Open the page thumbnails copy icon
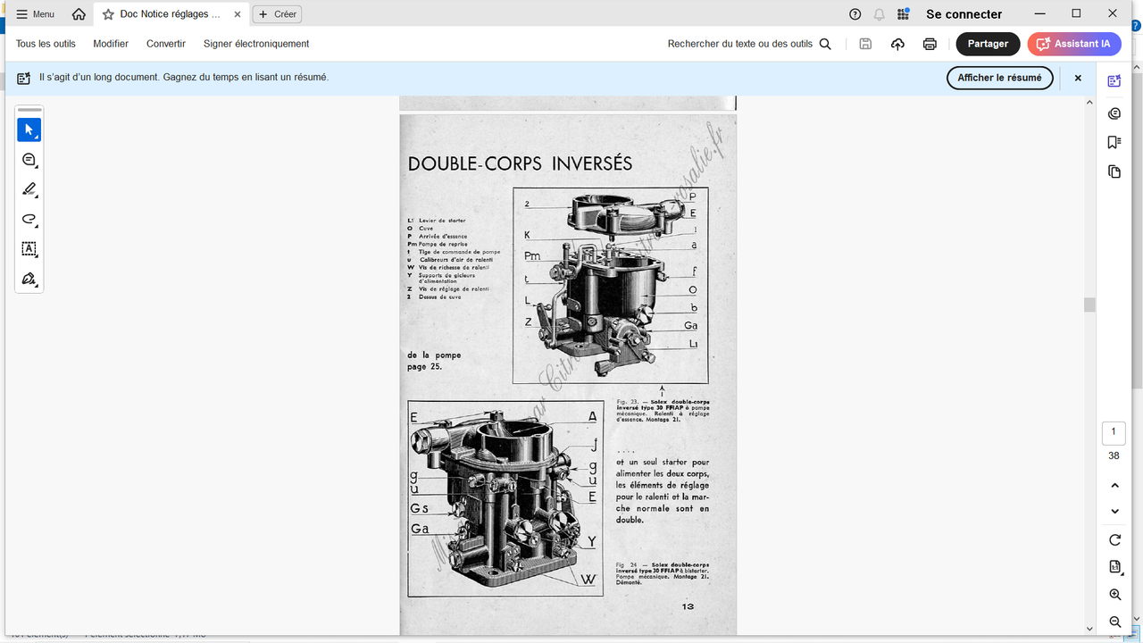 (x=1114, y=171)
